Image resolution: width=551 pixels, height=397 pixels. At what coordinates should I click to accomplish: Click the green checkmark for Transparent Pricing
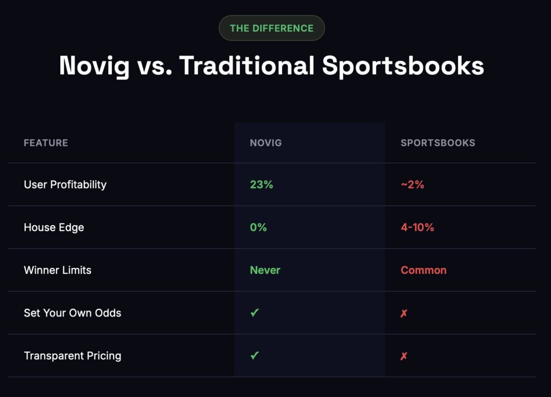click(x=255, y=355)
